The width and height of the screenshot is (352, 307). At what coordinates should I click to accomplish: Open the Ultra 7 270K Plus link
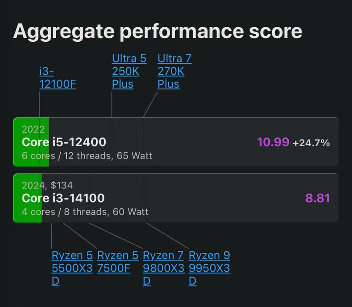point(175,71)
